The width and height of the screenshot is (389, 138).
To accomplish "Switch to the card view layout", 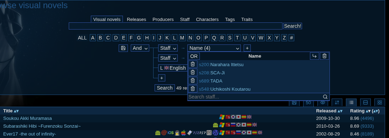I will (x=365, y=102).
